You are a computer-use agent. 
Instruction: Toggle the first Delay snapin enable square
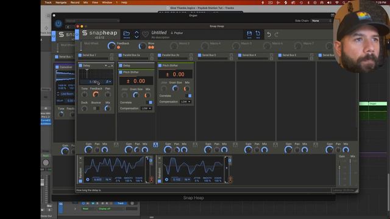pos(80,66)
